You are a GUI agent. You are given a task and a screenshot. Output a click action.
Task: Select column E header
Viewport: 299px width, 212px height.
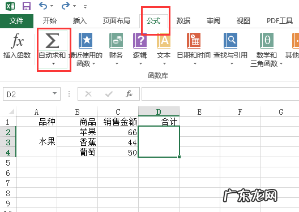tap(199, 111)
